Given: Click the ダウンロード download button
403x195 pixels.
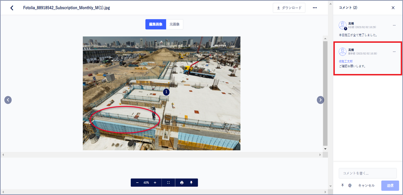Looking at the screenshot, I should click(x=289, y=8).
